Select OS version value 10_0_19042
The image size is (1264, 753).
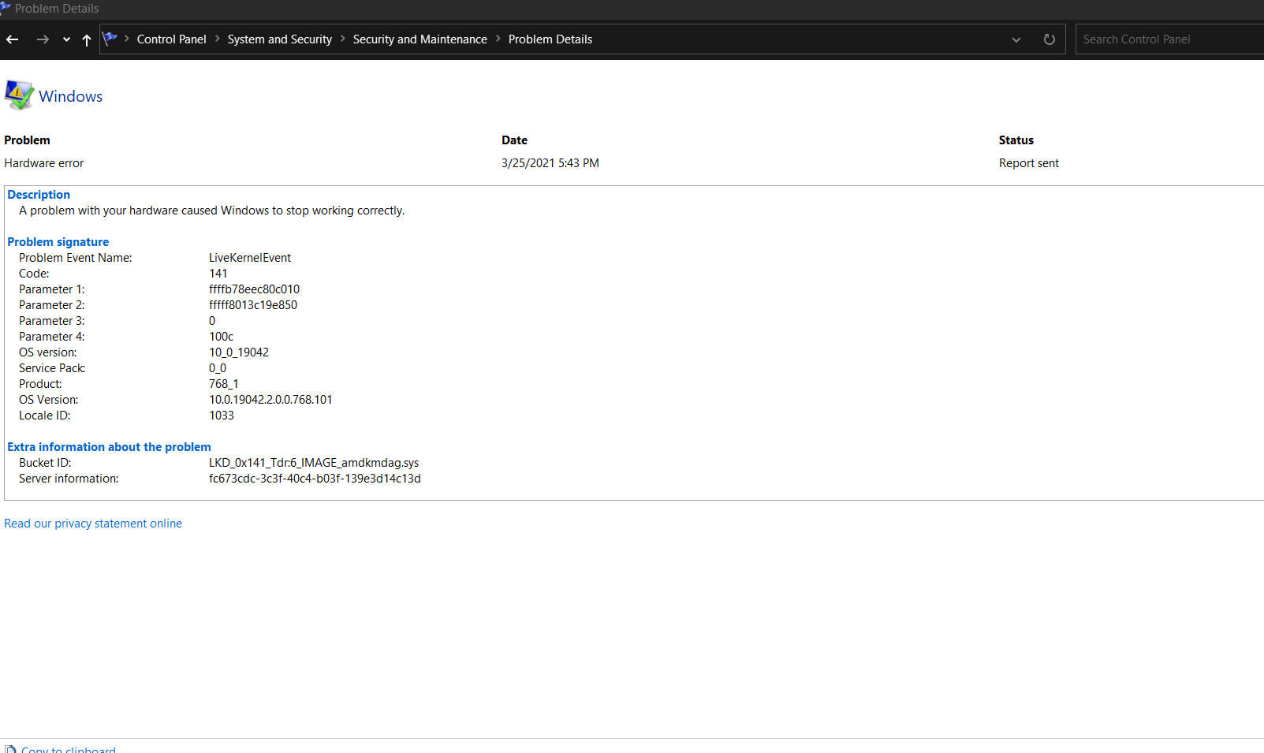(239, 352)
